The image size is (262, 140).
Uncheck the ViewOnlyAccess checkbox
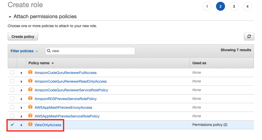12,125
